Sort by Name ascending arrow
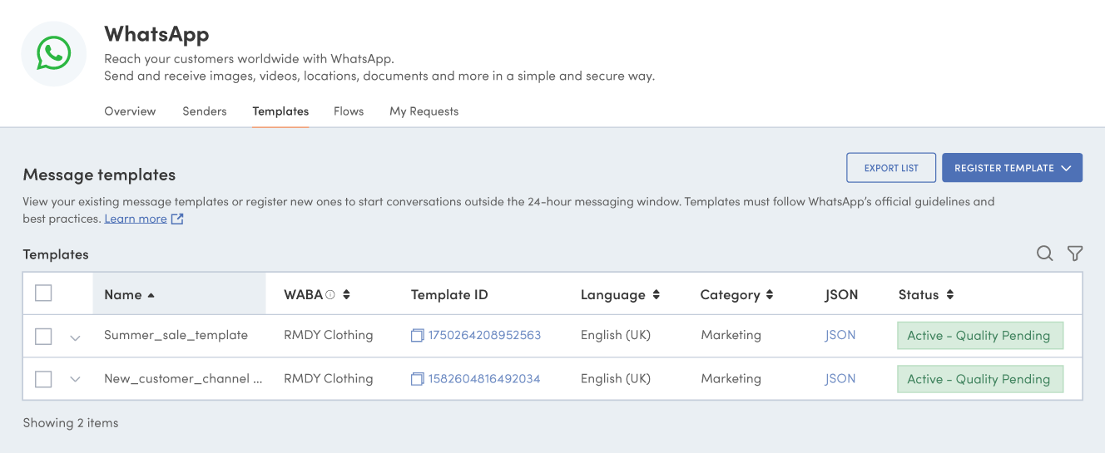This screenshot has height=453, width=1105. (151, 295)
